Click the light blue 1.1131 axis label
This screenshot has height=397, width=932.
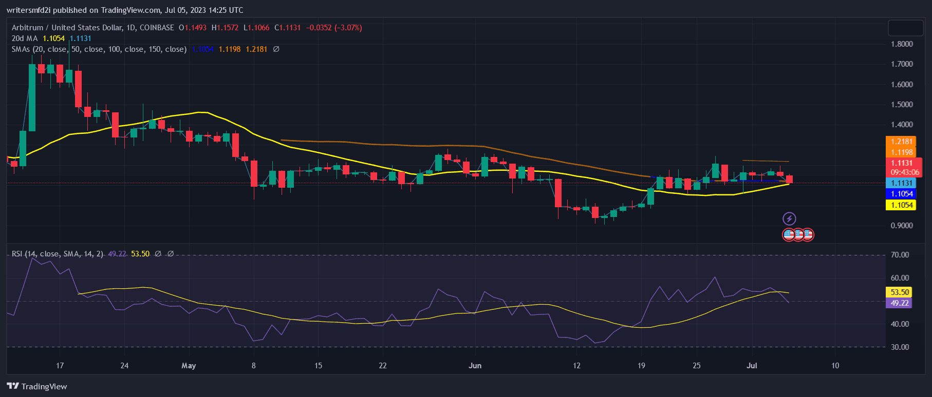tap(902, 183)
